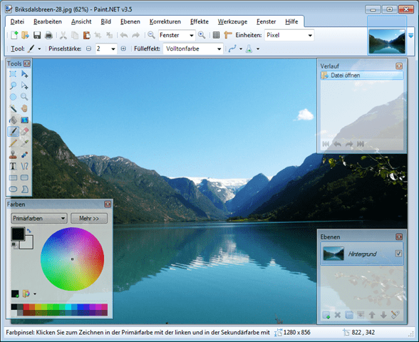Viewport: 419px width, 342px height.
Task: Select the Eraser tool
Action: pyautogui.click(x=24, y=131)
